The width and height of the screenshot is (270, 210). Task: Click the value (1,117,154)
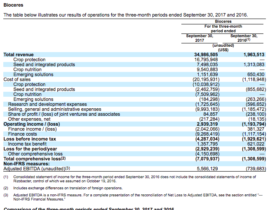[254, 134]
